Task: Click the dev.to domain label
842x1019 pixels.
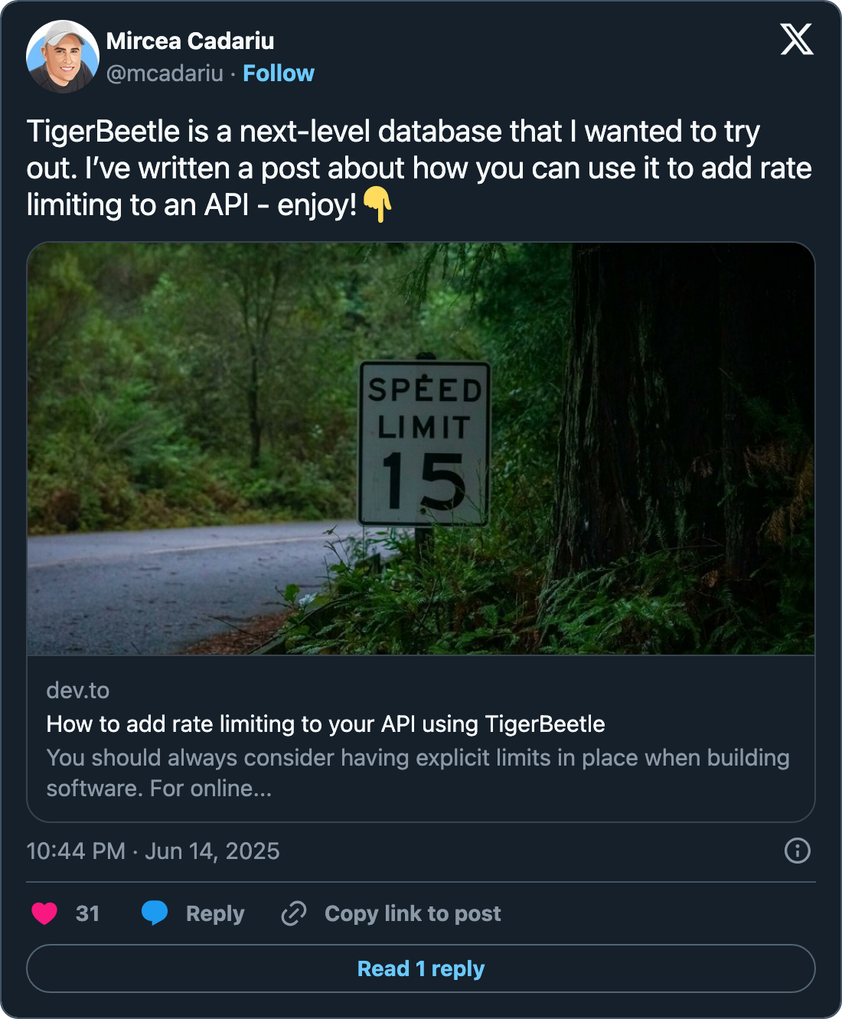Action: point(78,691)
